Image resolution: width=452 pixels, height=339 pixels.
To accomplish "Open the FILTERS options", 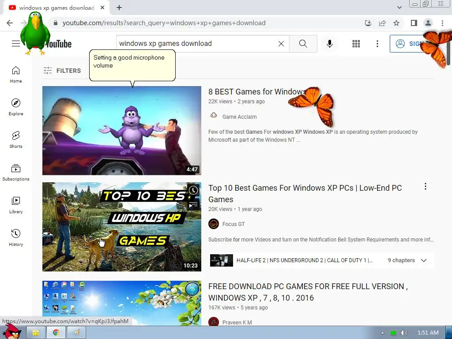I will pos(62,71).
